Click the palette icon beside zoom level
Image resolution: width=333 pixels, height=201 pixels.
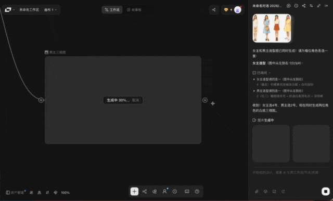(x=56, y=193)
